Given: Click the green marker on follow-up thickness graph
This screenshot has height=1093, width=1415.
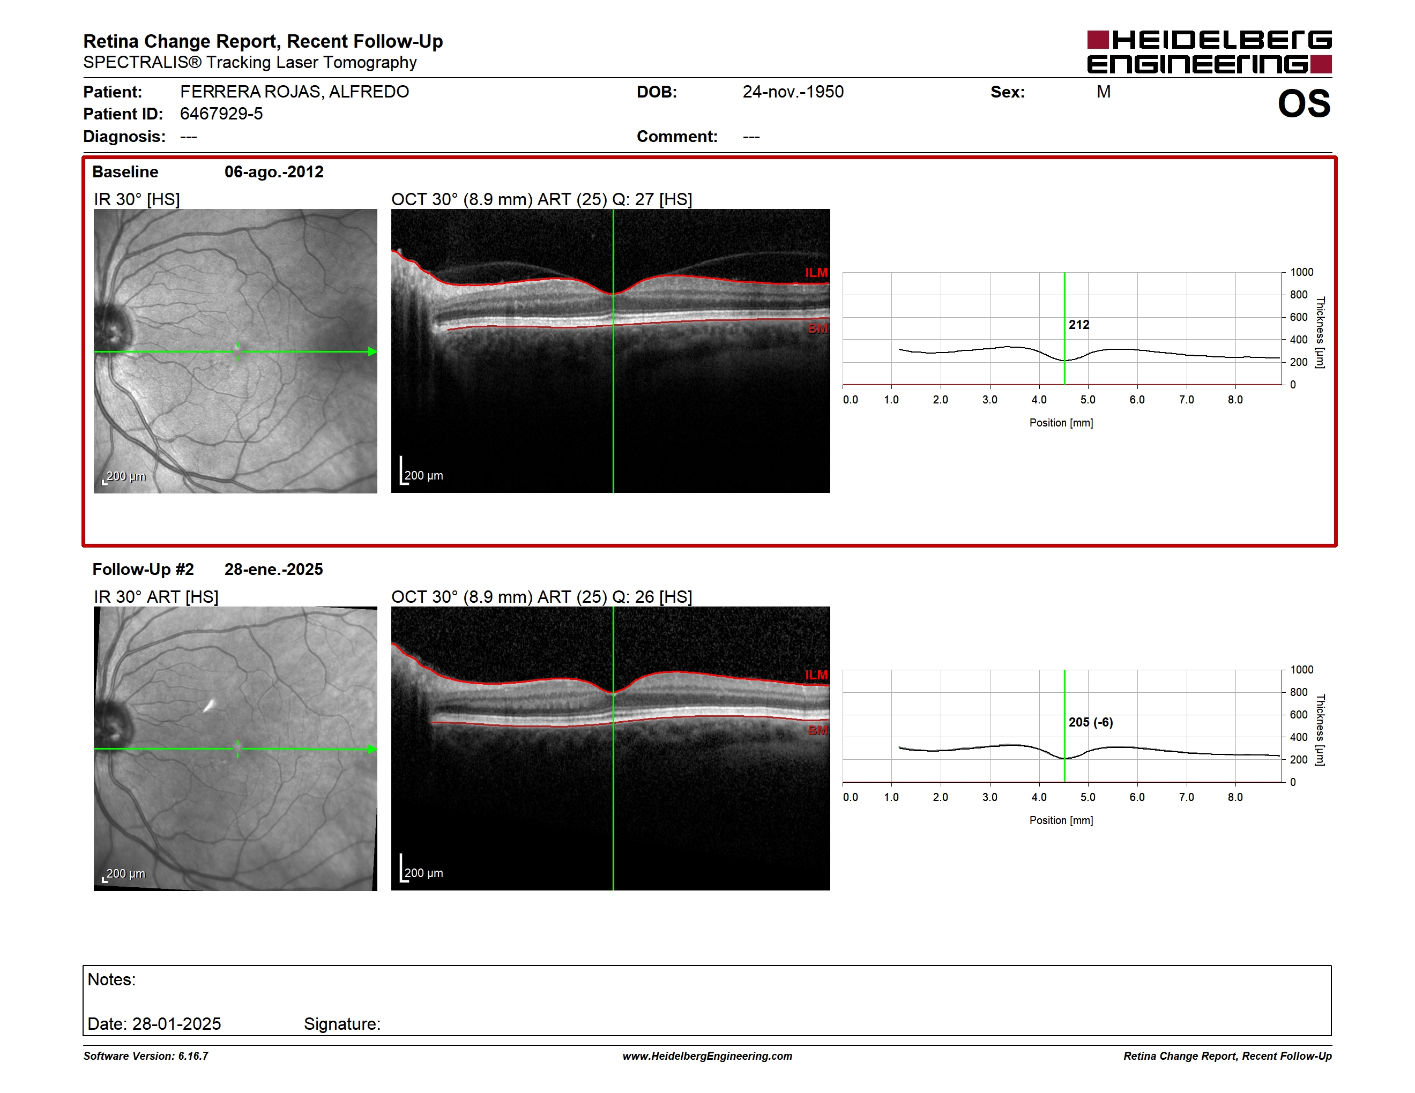Looking at the screenshot, I should pyautogui.click(x=1064, y=726).
